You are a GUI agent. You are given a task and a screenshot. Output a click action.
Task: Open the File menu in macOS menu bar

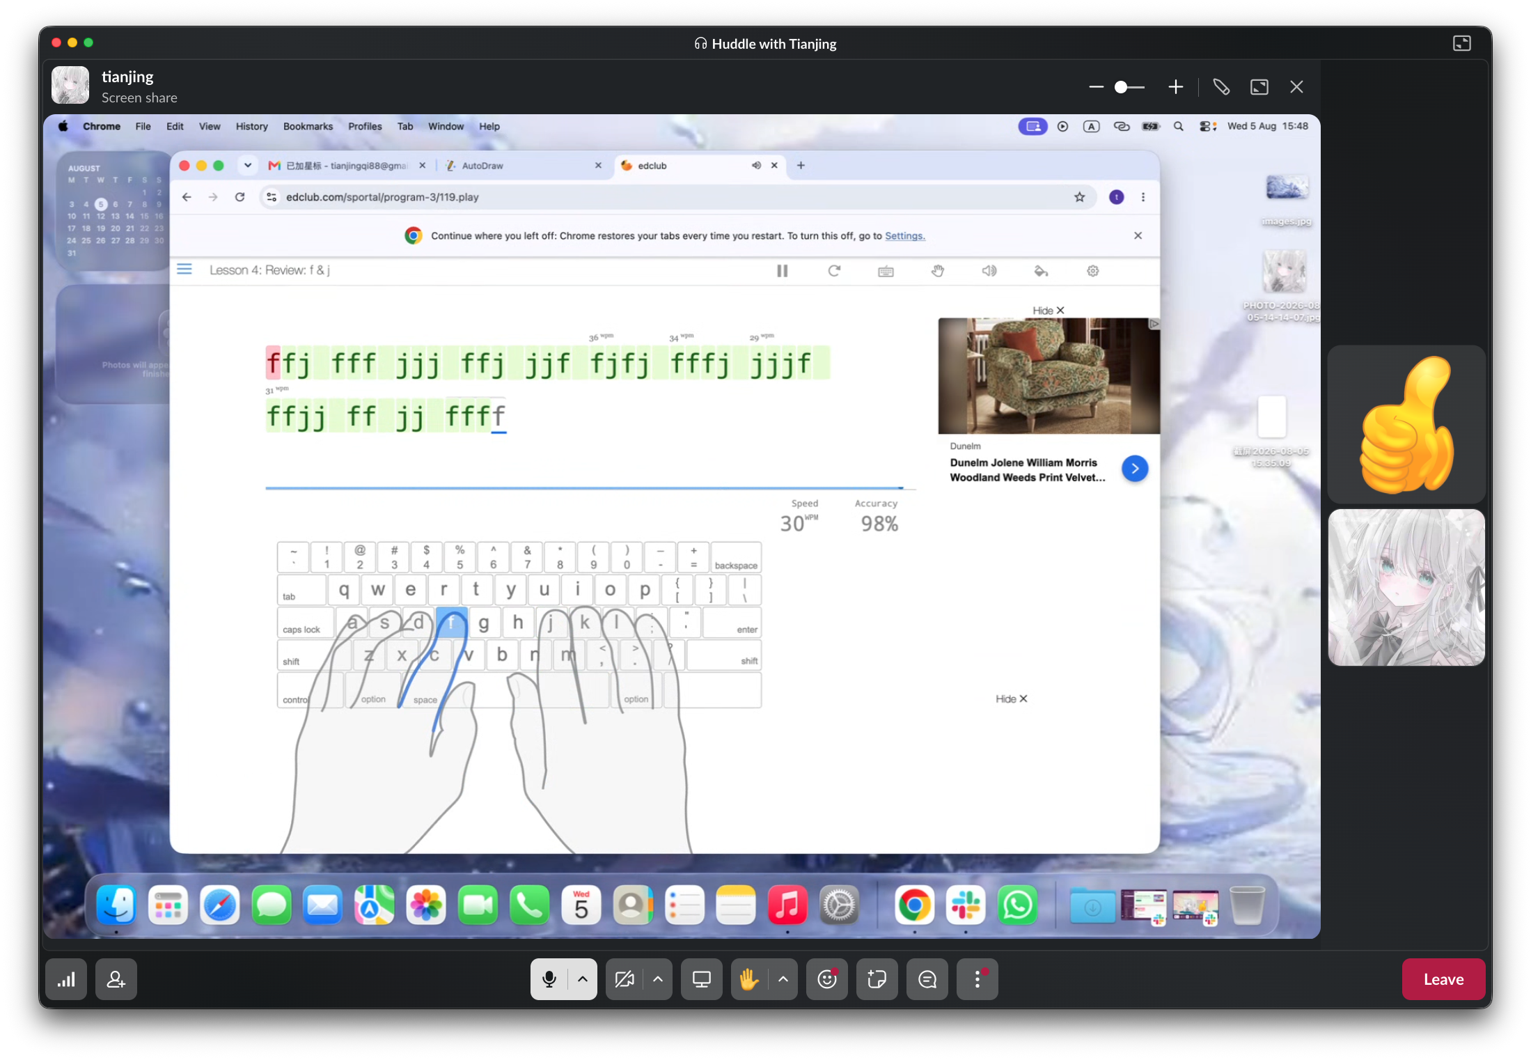click(143, 126)
